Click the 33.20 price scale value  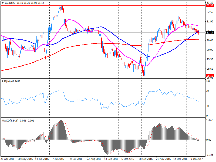coord(210,3)
